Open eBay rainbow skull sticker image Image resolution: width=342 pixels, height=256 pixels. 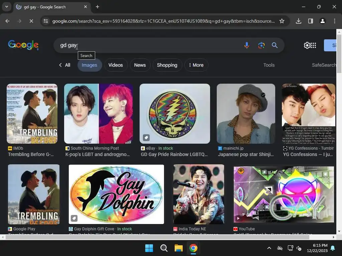[175, 114]
